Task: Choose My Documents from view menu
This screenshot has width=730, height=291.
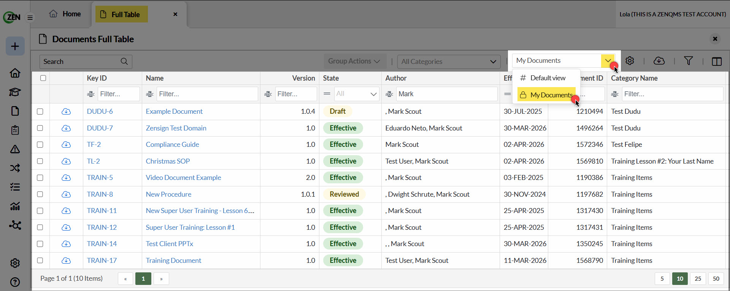Action: 546,95
